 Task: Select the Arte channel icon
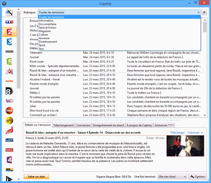9,81
